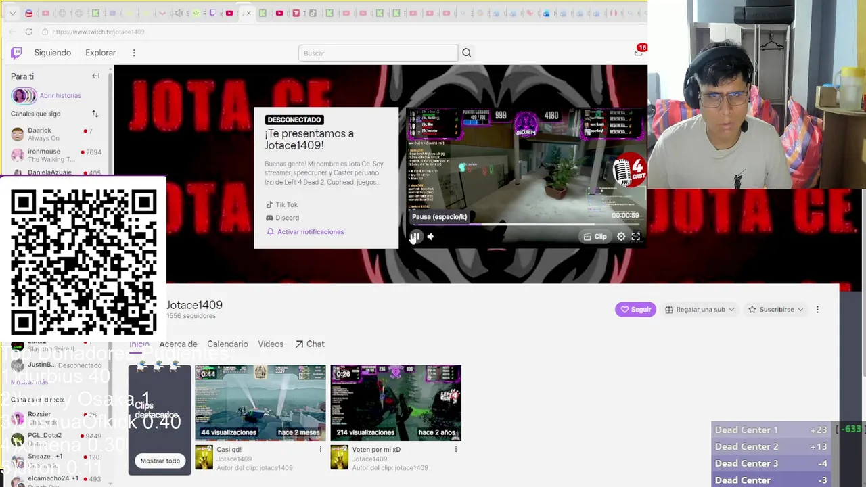Mute the trailer video volume
Image resolution: width=866 pixels, height=487 pixels.
(431, 237)
